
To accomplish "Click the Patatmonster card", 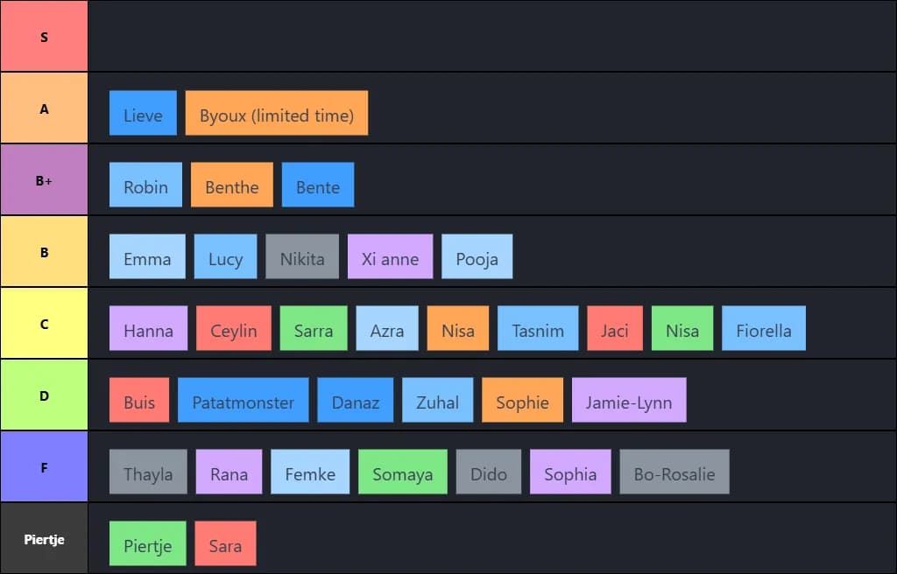I will pos(243,401).
